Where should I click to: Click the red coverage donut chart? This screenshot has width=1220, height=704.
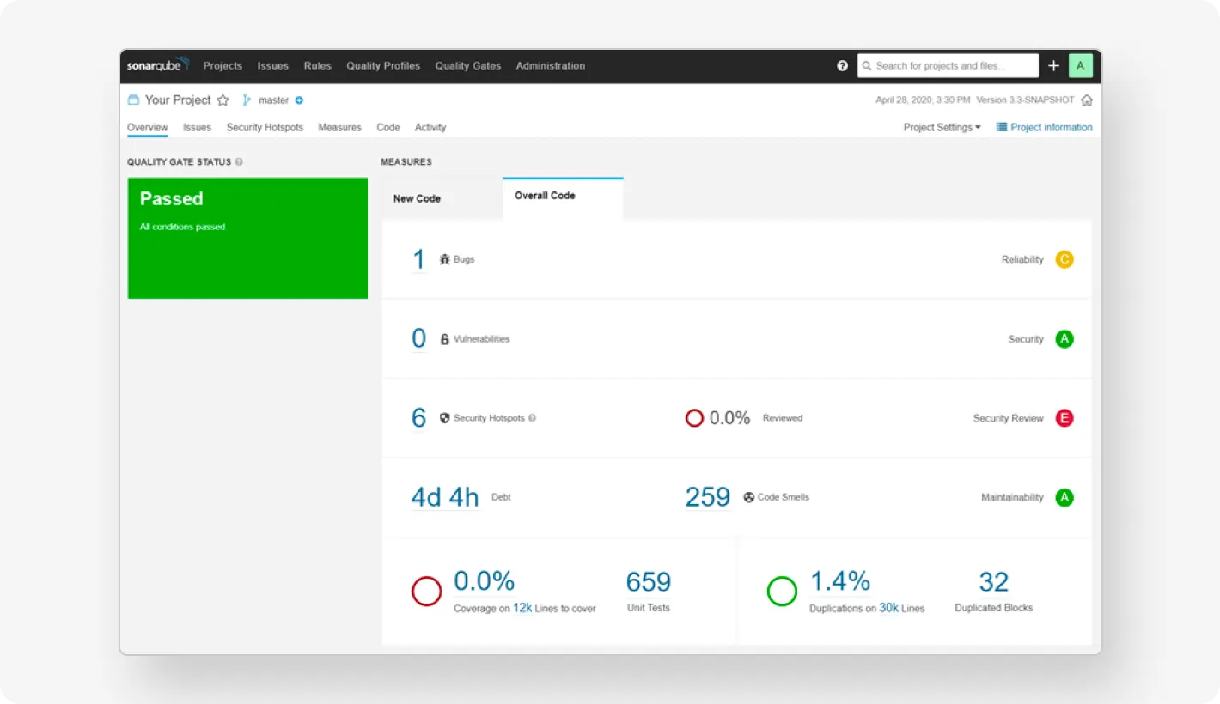coord(426,591)
